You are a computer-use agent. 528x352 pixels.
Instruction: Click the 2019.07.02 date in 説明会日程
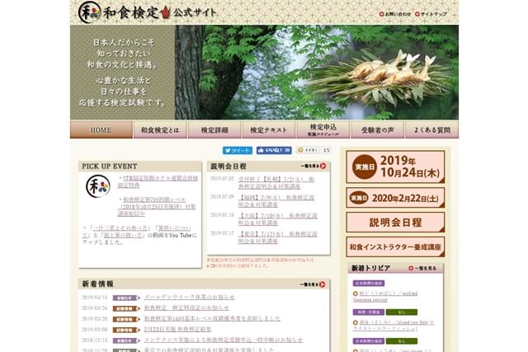(x=222, y=179)
